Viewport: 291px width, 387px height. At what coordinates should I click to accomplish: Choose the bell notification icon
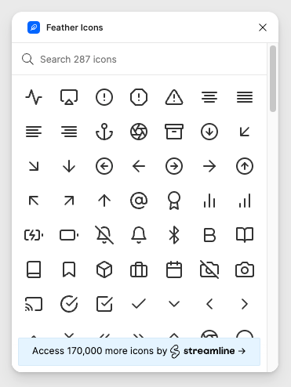[139, 235]
